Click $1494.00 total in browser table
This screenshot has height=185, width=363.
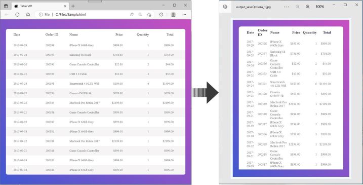[x=168, y=84]
